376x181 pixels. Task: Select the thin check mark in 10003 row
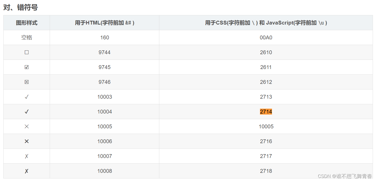27,97
